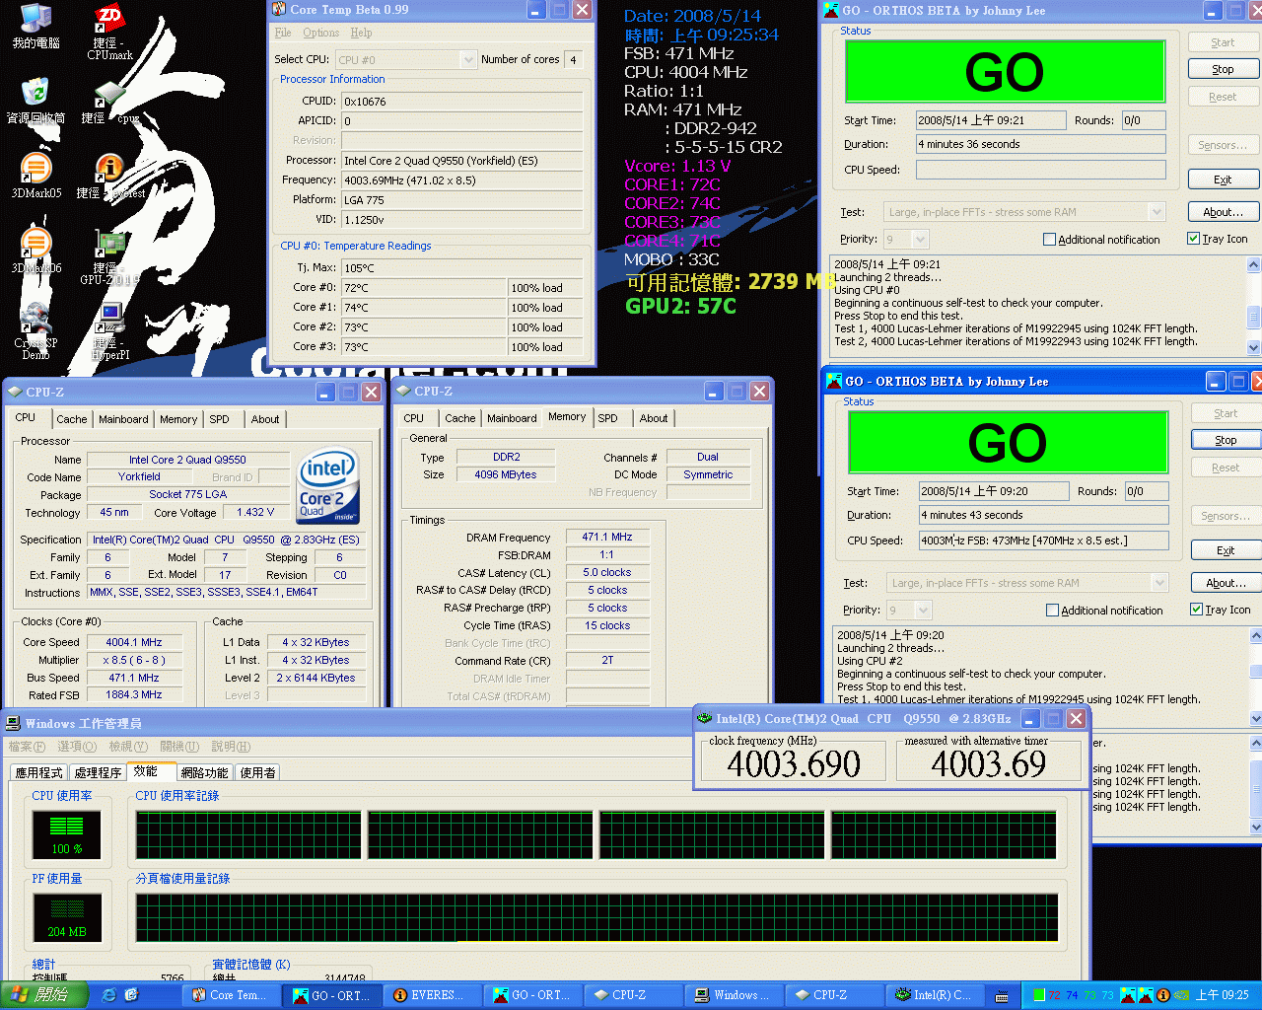Switch to the Mainboard tab in the left CPU-Z window
The image size is (1262, 1010).
coord(123,419)
